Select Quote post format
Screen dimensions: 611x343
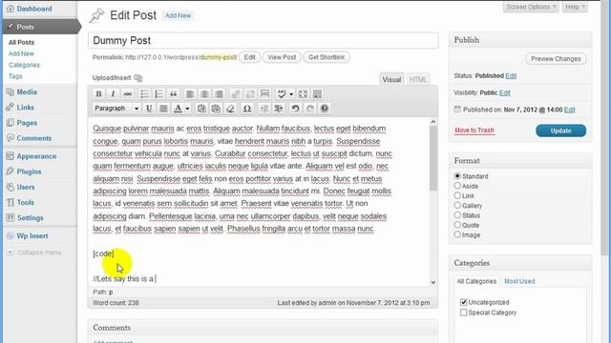(457, 225)
